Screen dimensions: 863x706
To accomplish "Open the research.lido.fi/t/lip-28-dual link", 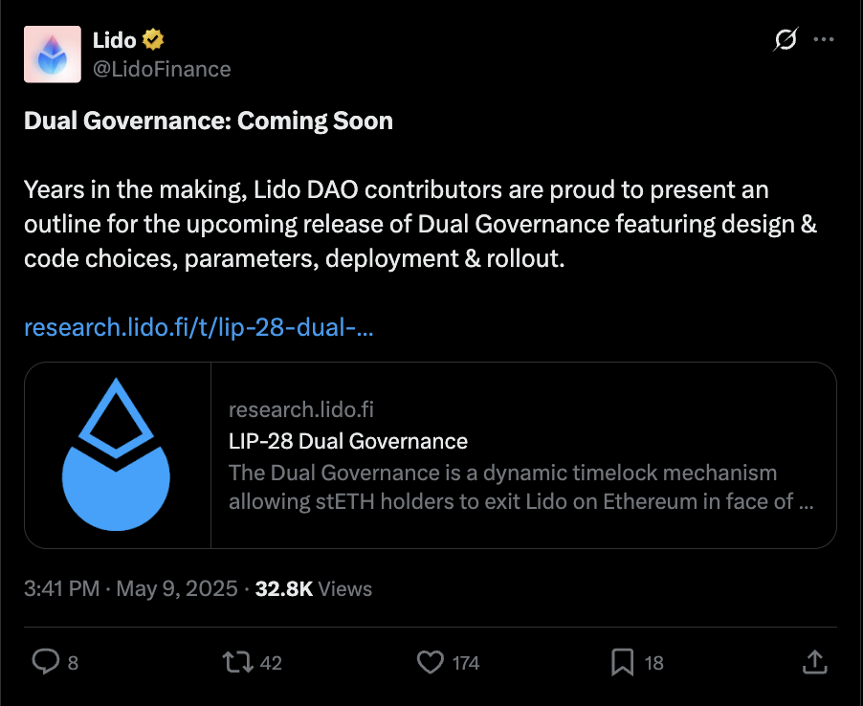I will (199, 327).
